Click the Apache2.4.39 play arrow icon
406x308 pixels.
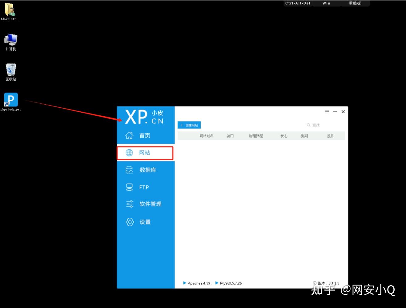pyautogui.click(x=185, y=283)
